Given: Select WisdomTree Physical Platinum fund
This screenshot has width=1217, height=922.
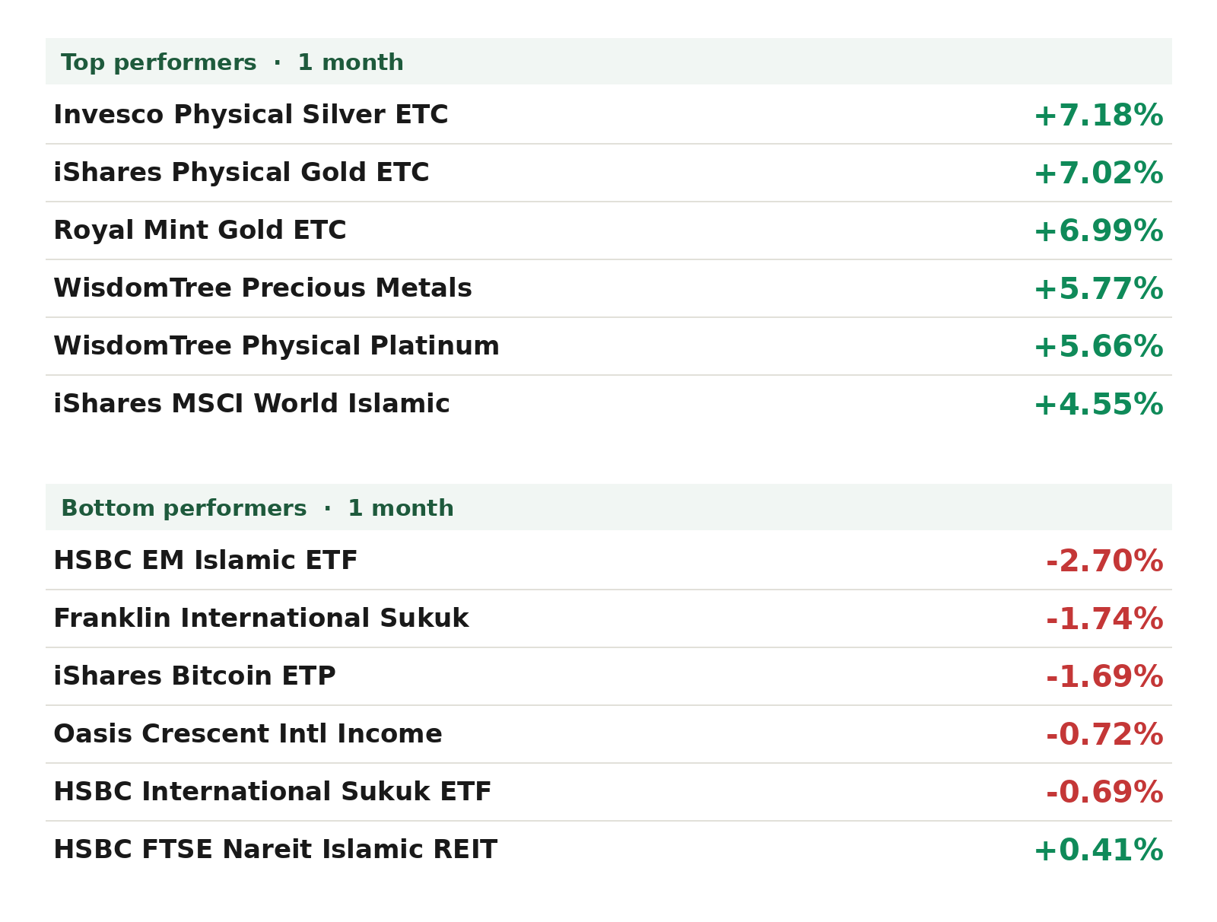Looking at the screenshot, I should [x=608, y=346].
